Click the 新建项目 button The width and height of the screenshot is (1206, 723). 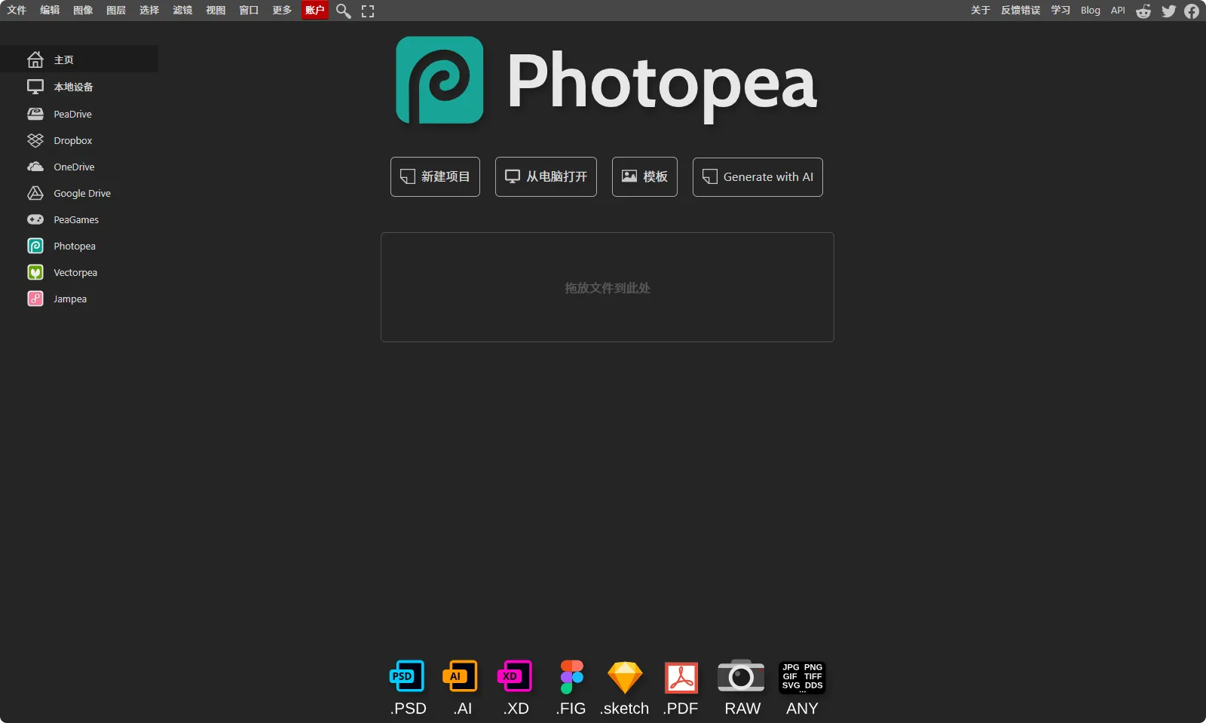click(x=435, y=177)
